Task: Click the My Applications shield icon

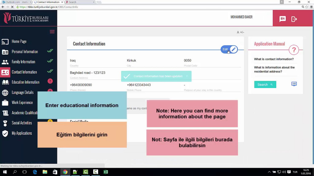Action: (x=5, y=134)
